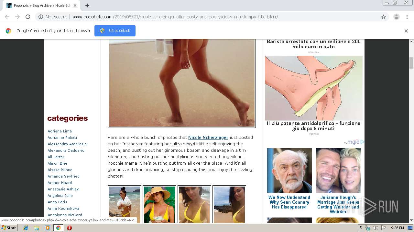Open the thumbnail with straw hat
Screen dimensions: 414x232
(159, 205)
